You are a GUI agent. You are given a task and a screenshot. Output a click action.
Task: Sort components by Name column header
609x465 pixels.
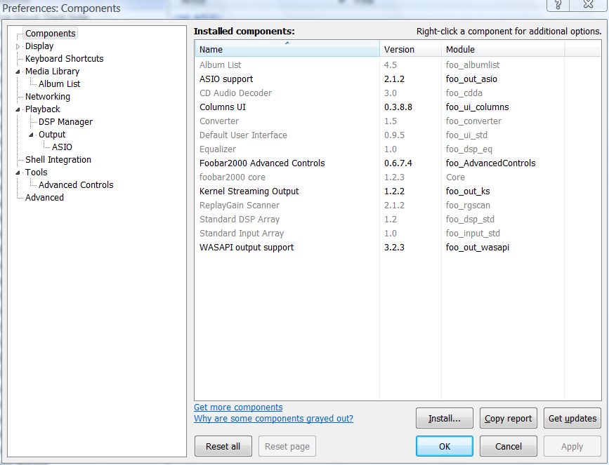pos(287,50)
